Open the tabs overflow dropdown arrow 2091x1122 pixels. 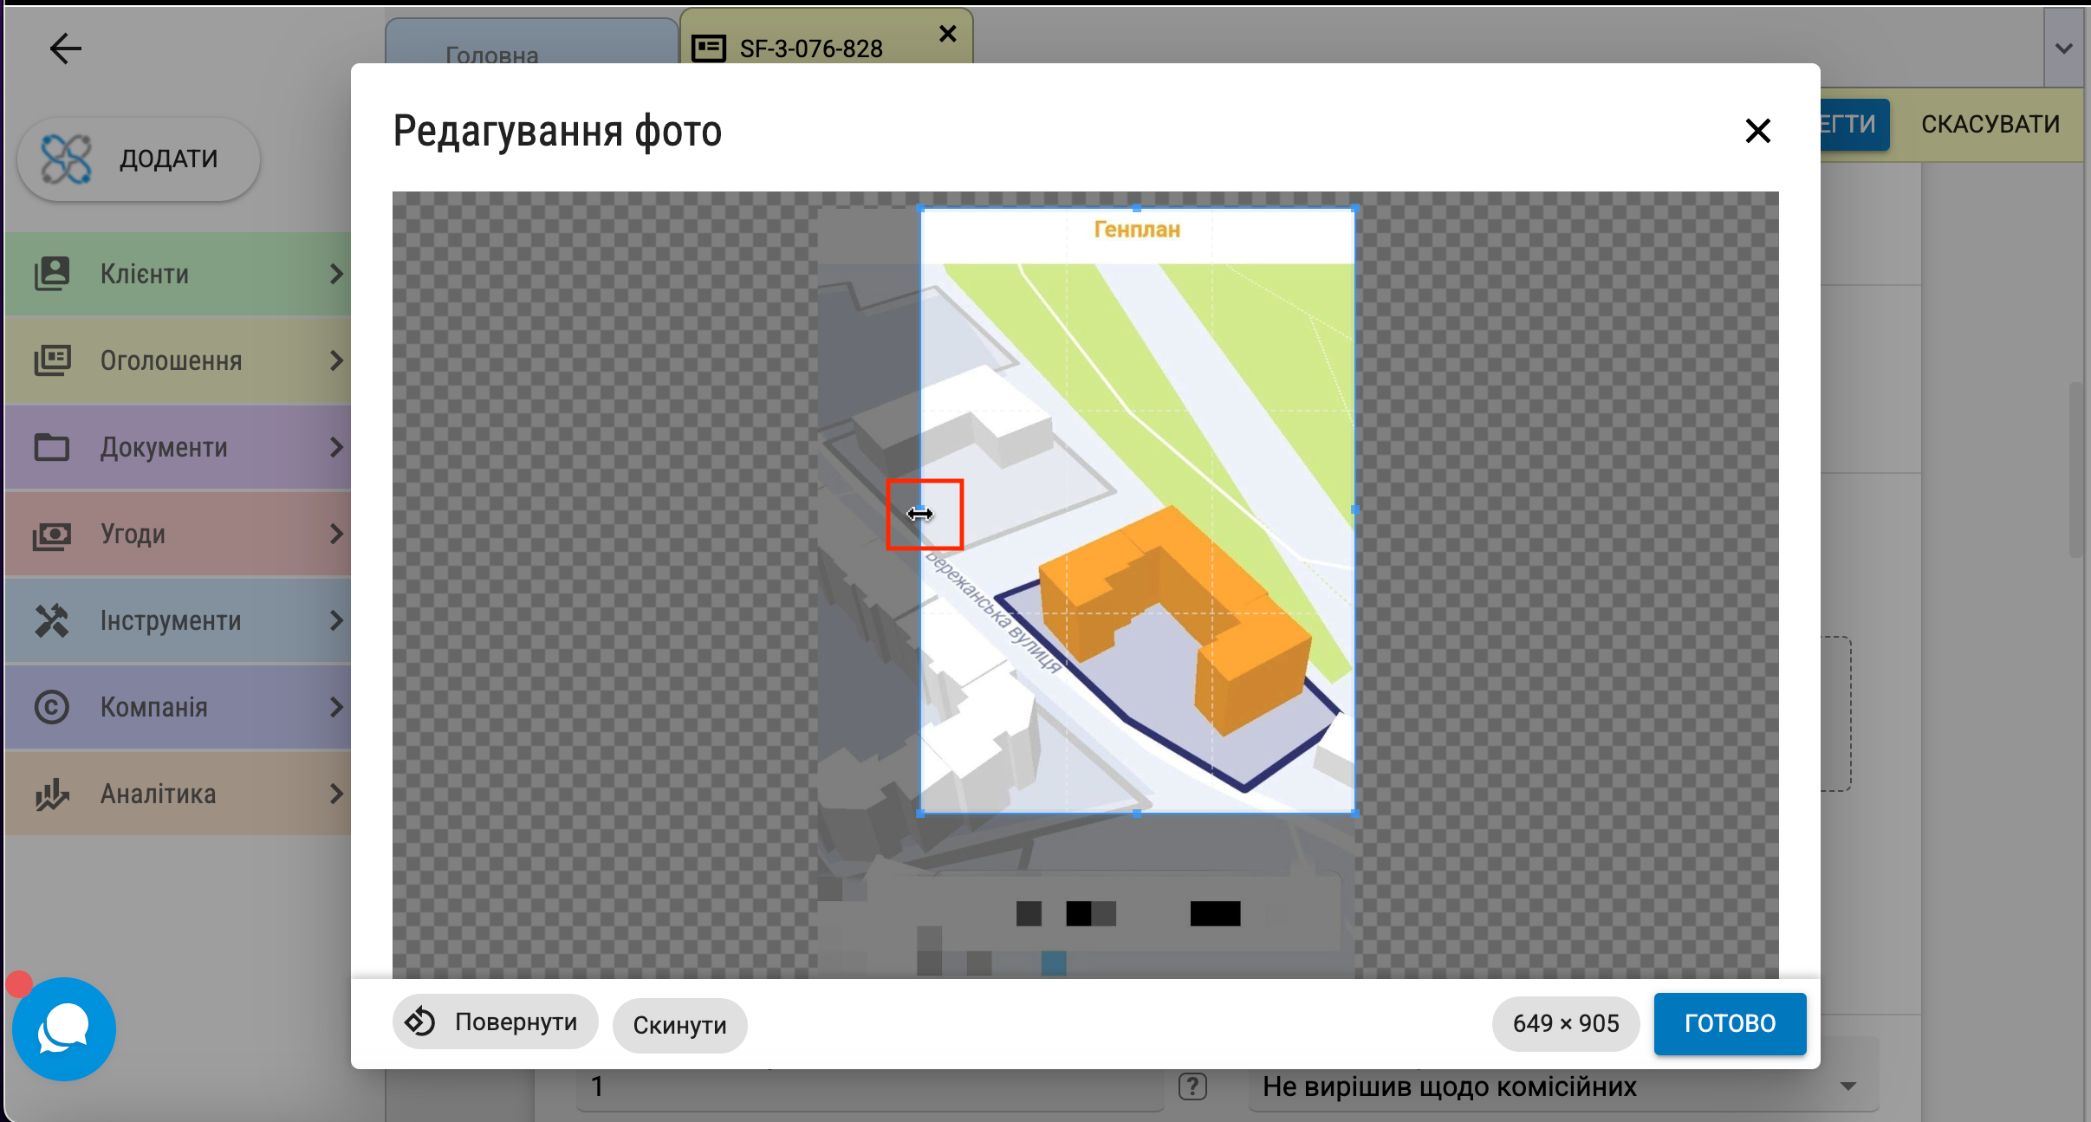point(2064,49)
